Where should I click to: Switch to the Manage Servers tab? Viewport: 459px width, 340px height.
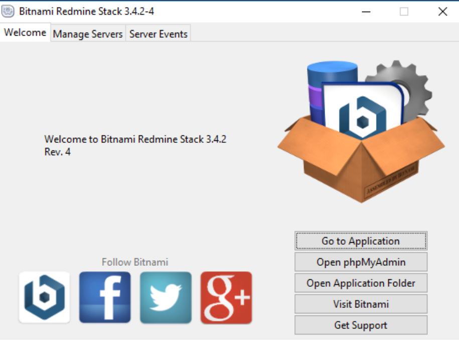coord(87,34)
